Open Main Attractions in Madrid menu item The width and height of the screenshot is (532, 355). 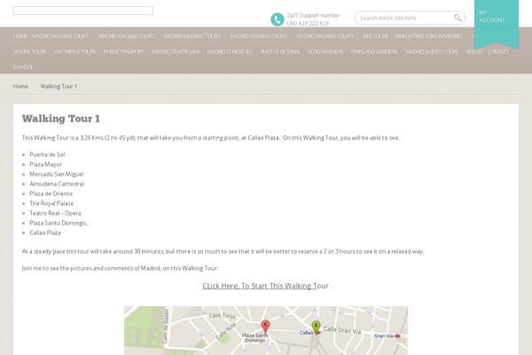coord(428,36)
